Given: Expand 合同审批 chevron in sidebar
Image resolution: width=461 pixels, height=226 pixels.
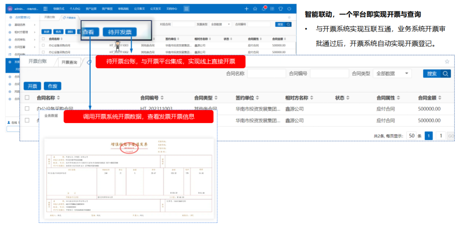Looking at the screenshot, I should 35,39.
